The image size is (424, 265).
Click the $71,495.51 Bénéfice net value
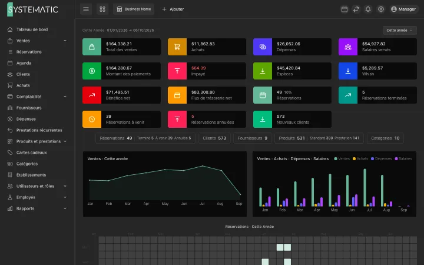(118, 92)
